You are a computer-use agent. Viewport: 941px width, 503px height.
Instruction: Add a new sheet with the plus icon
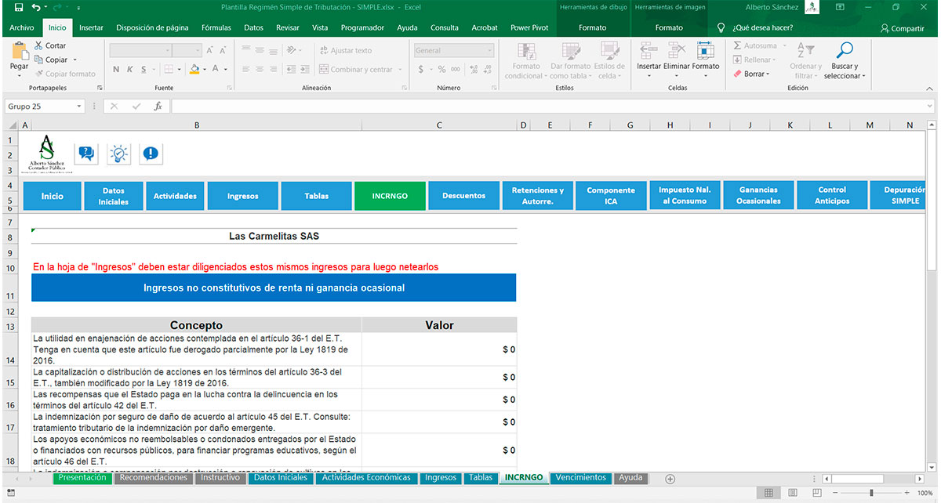coord(670,479)
